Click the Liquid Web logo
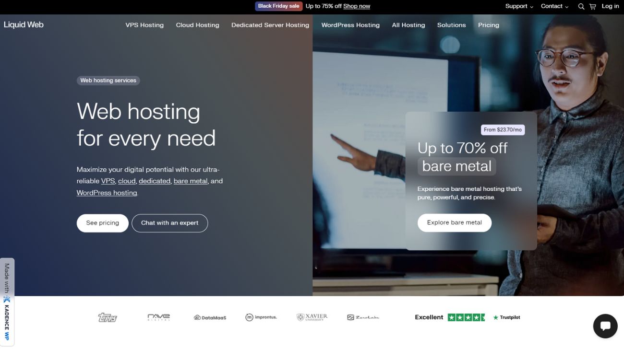The height and width of the screenshot is (349, 624). [24, 24]
